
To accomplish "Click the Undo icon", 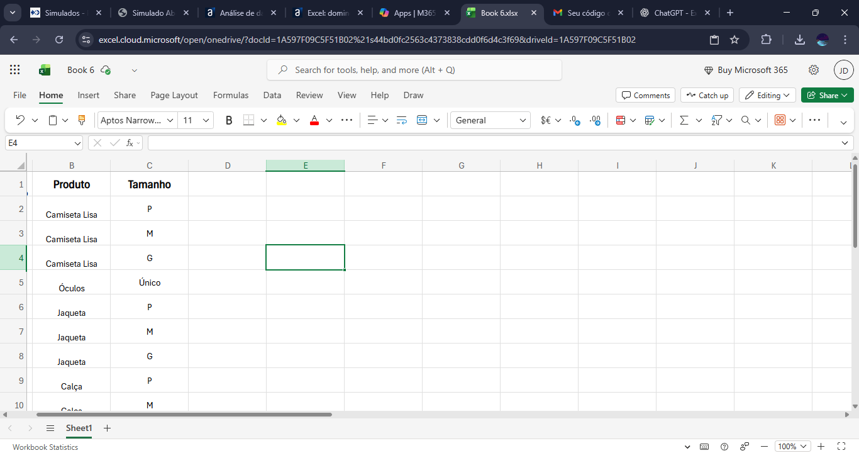I will click(x=20, y=120).
